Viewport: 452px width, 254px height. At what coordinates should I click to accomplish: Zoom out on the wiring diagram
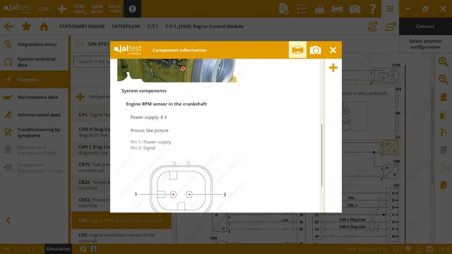click(443, 79)
